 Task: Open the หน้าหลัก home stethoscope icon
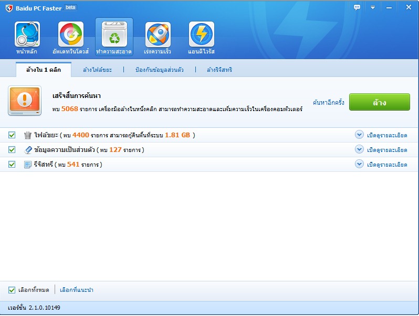click(x=27, y=35)
